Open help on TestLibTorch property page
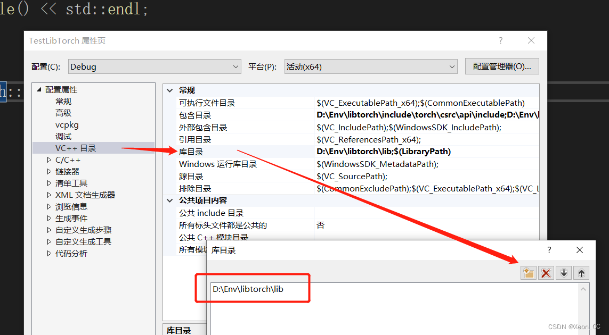 (501, 40)
